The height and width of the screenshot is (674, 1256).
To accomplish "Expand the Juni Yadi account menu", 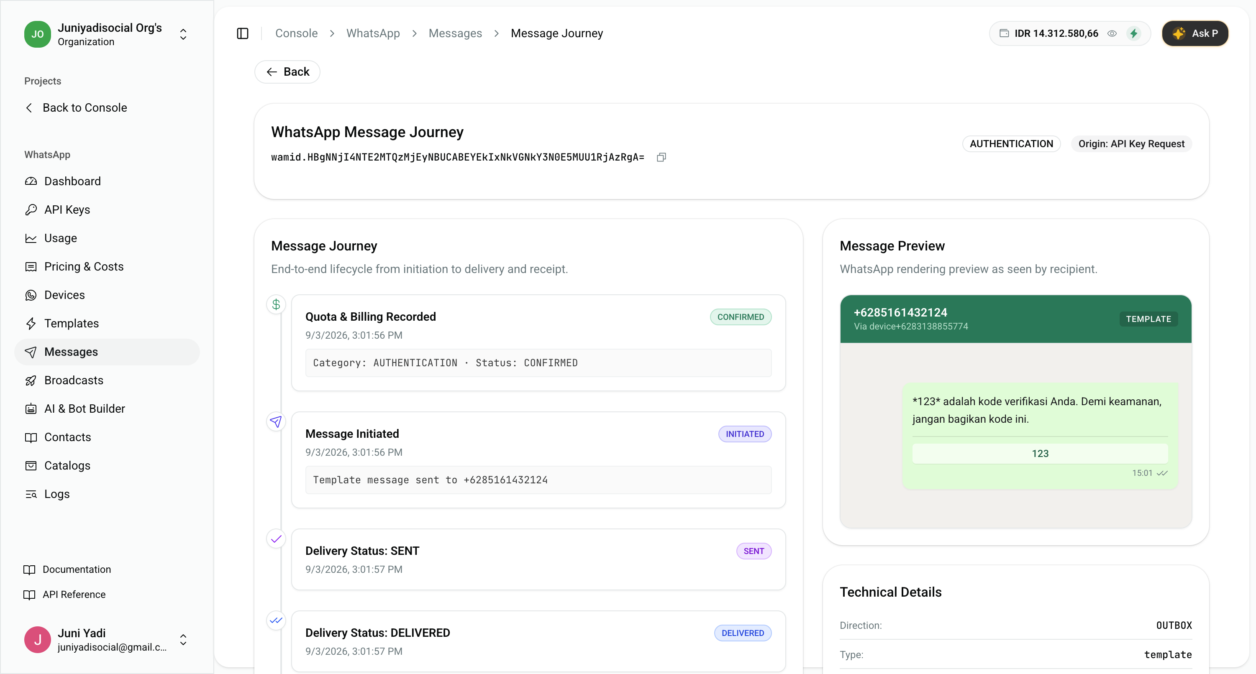I will coord(183,639).
